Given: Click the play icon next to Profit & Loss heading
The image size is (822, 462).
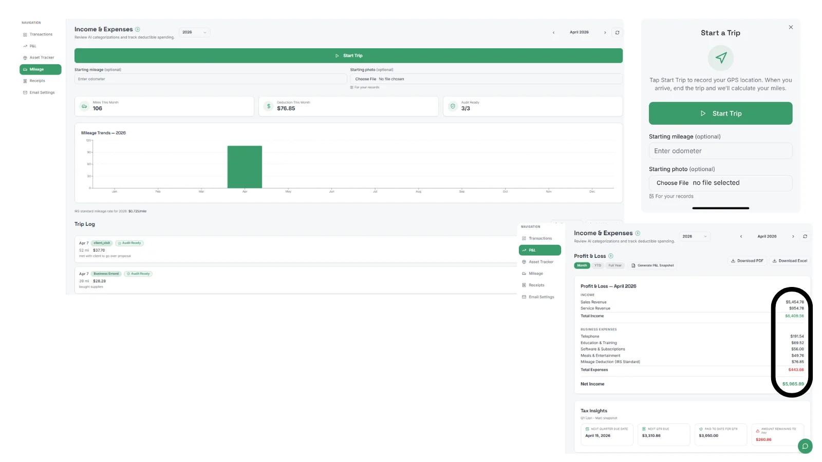Looking at the screenshot, I should 611,256.
